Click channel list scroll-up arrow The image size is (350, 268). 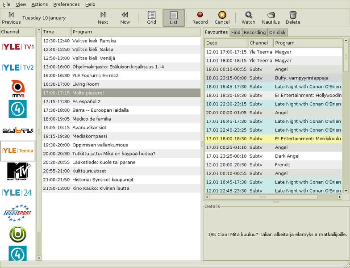pyautogui.click(x=39, y=29)
